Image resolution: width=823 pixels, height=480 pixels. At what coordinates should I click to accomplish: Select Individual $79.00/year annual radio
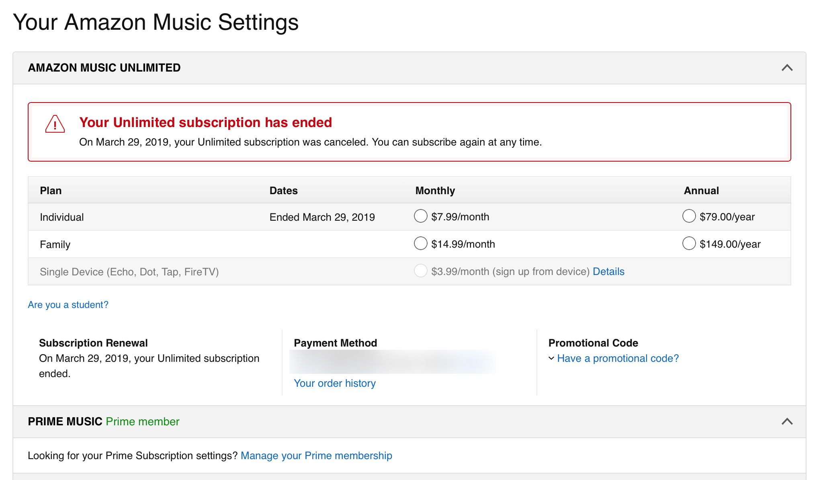pyautogui.click(x=689, y=216)
